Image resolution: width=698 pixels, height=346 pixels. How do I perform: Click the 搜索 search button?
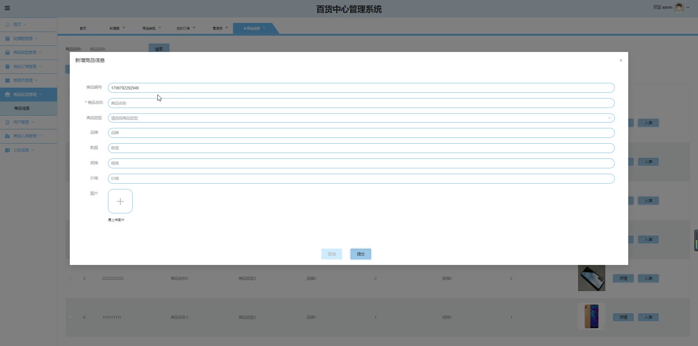coord(159,48)
